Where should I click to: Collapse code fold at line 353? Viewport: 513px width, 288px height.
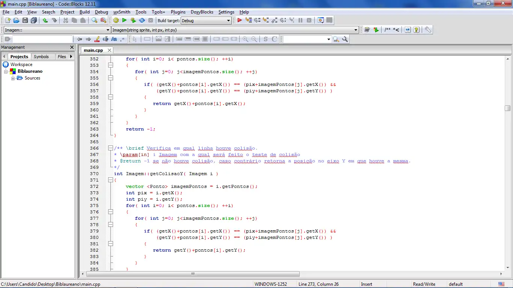pos(110,65)
